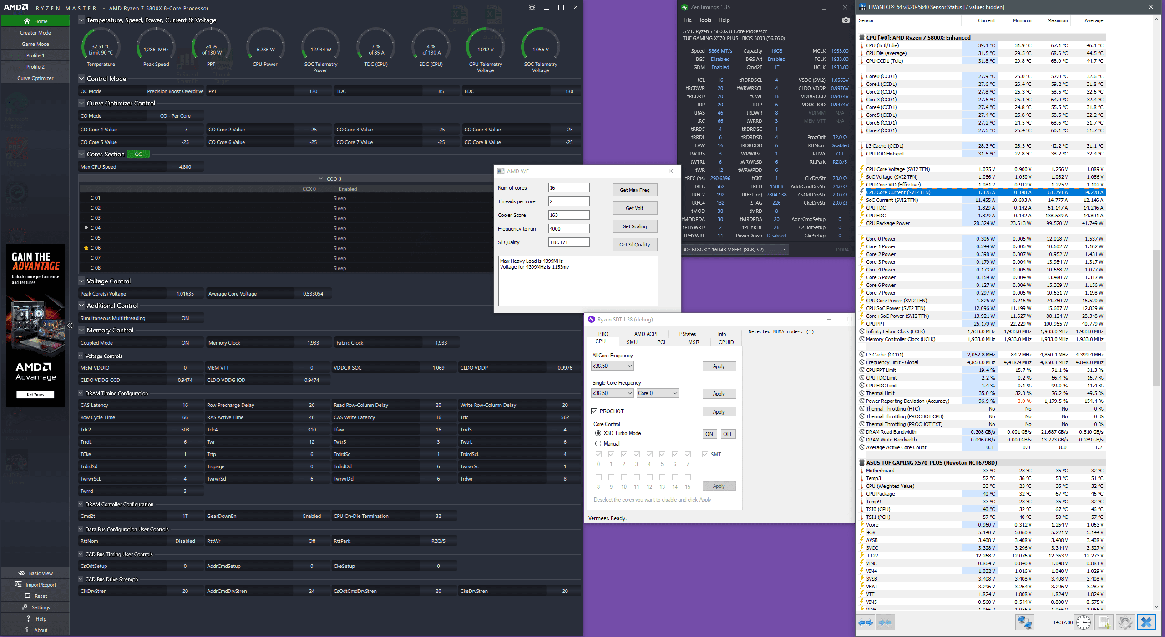Click the Ryzen Master bug icon in title bar
The width and height of the screenshot is (1165, 637).
pyautogui.click(x=532, y=7)
